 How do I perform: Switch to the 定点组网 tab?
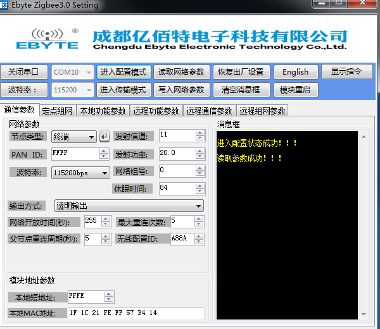tap(58, 111)
